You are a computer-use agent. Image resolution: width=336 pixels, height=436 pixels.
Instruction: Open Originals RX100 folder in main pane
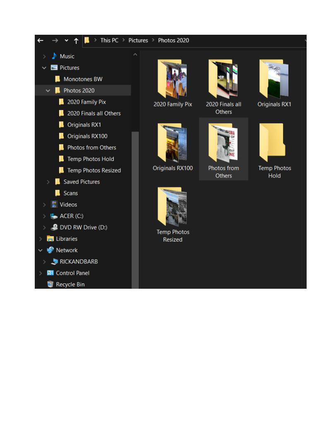pyautogui.click(x=173, y=143)
